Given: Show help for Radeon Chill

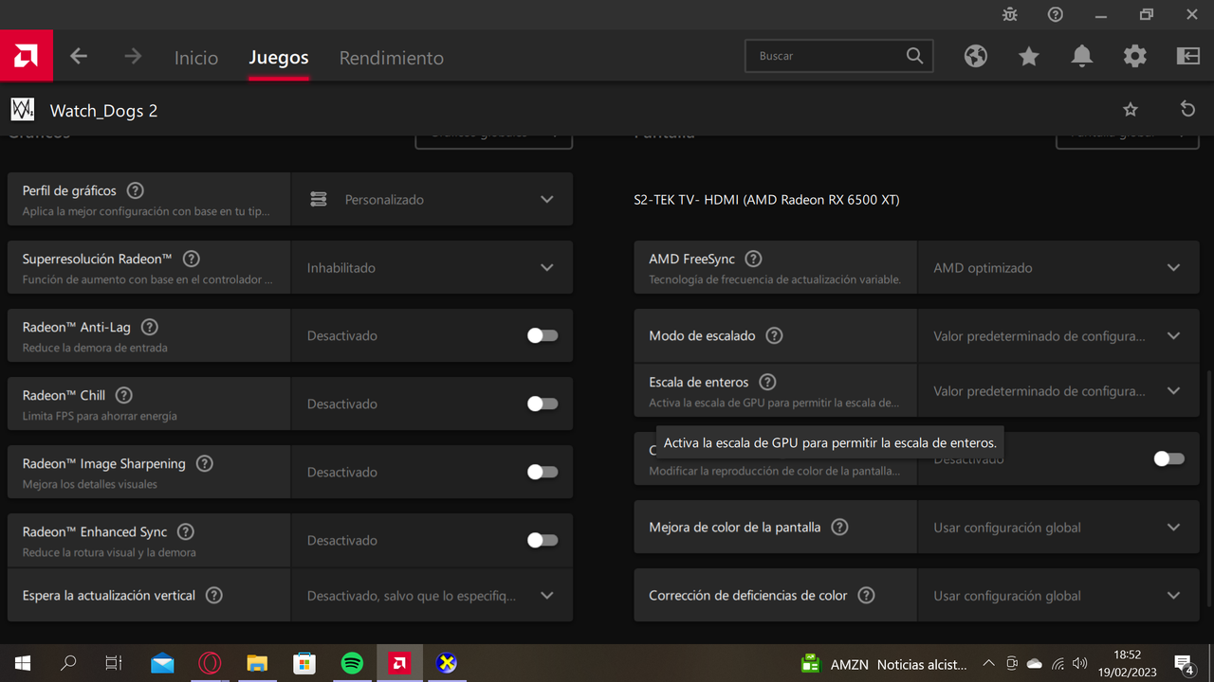Looking at the screenshot, I should pos(123,395).
